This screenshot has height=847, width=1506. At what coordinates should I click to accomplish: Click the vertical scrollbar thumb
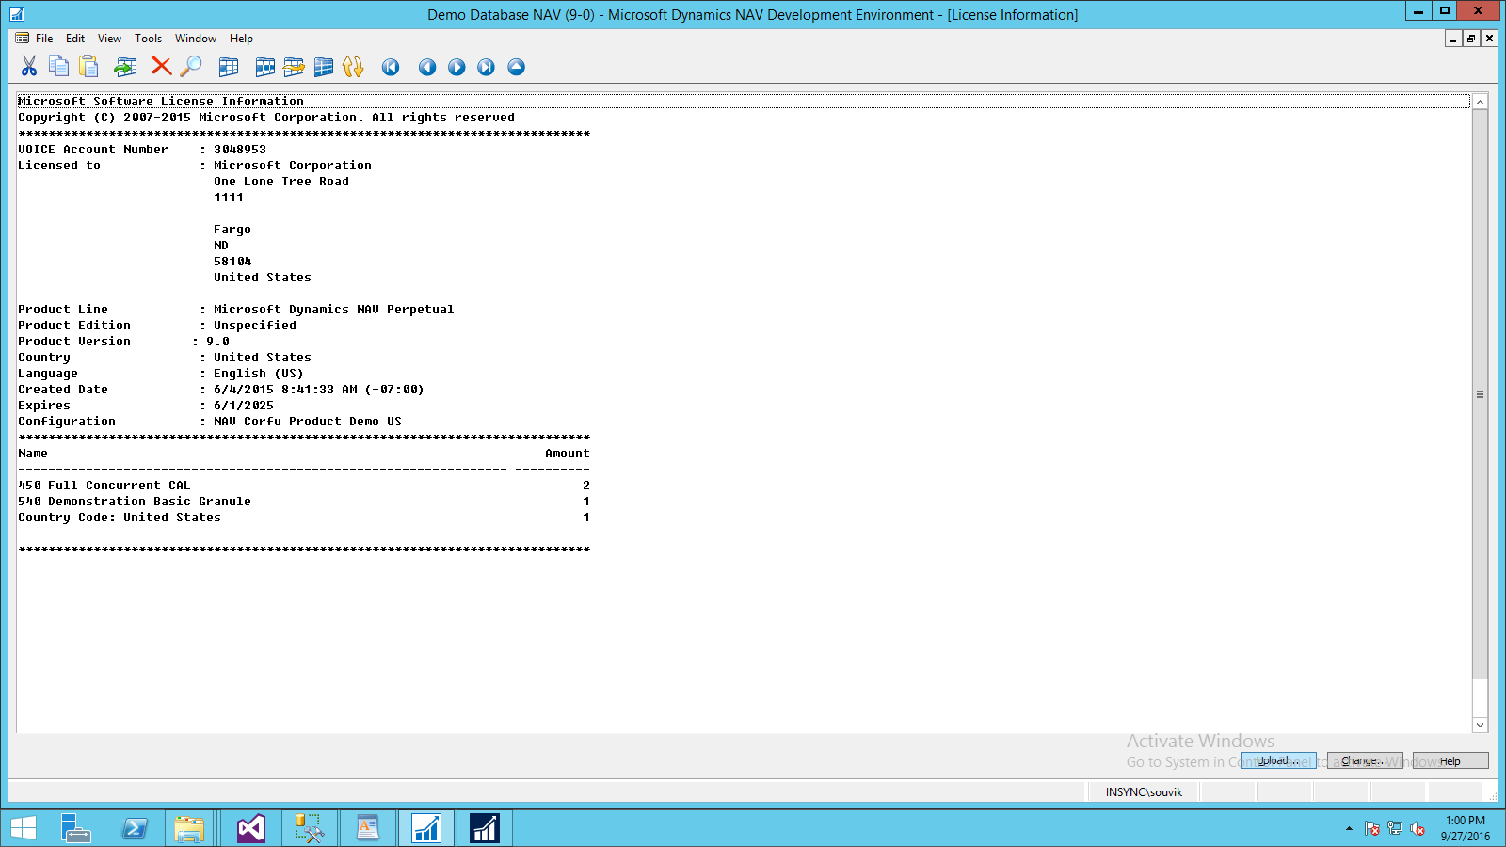[1480, 394]
